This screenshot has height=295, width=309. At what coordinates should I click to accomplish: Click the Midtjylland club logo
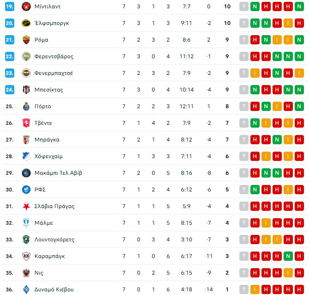point(26,6)
